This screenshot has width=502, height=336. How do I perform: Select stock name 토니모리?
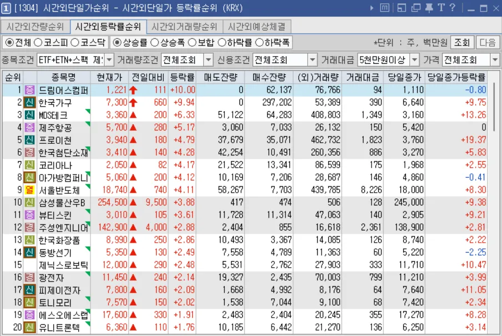(55, 303)
